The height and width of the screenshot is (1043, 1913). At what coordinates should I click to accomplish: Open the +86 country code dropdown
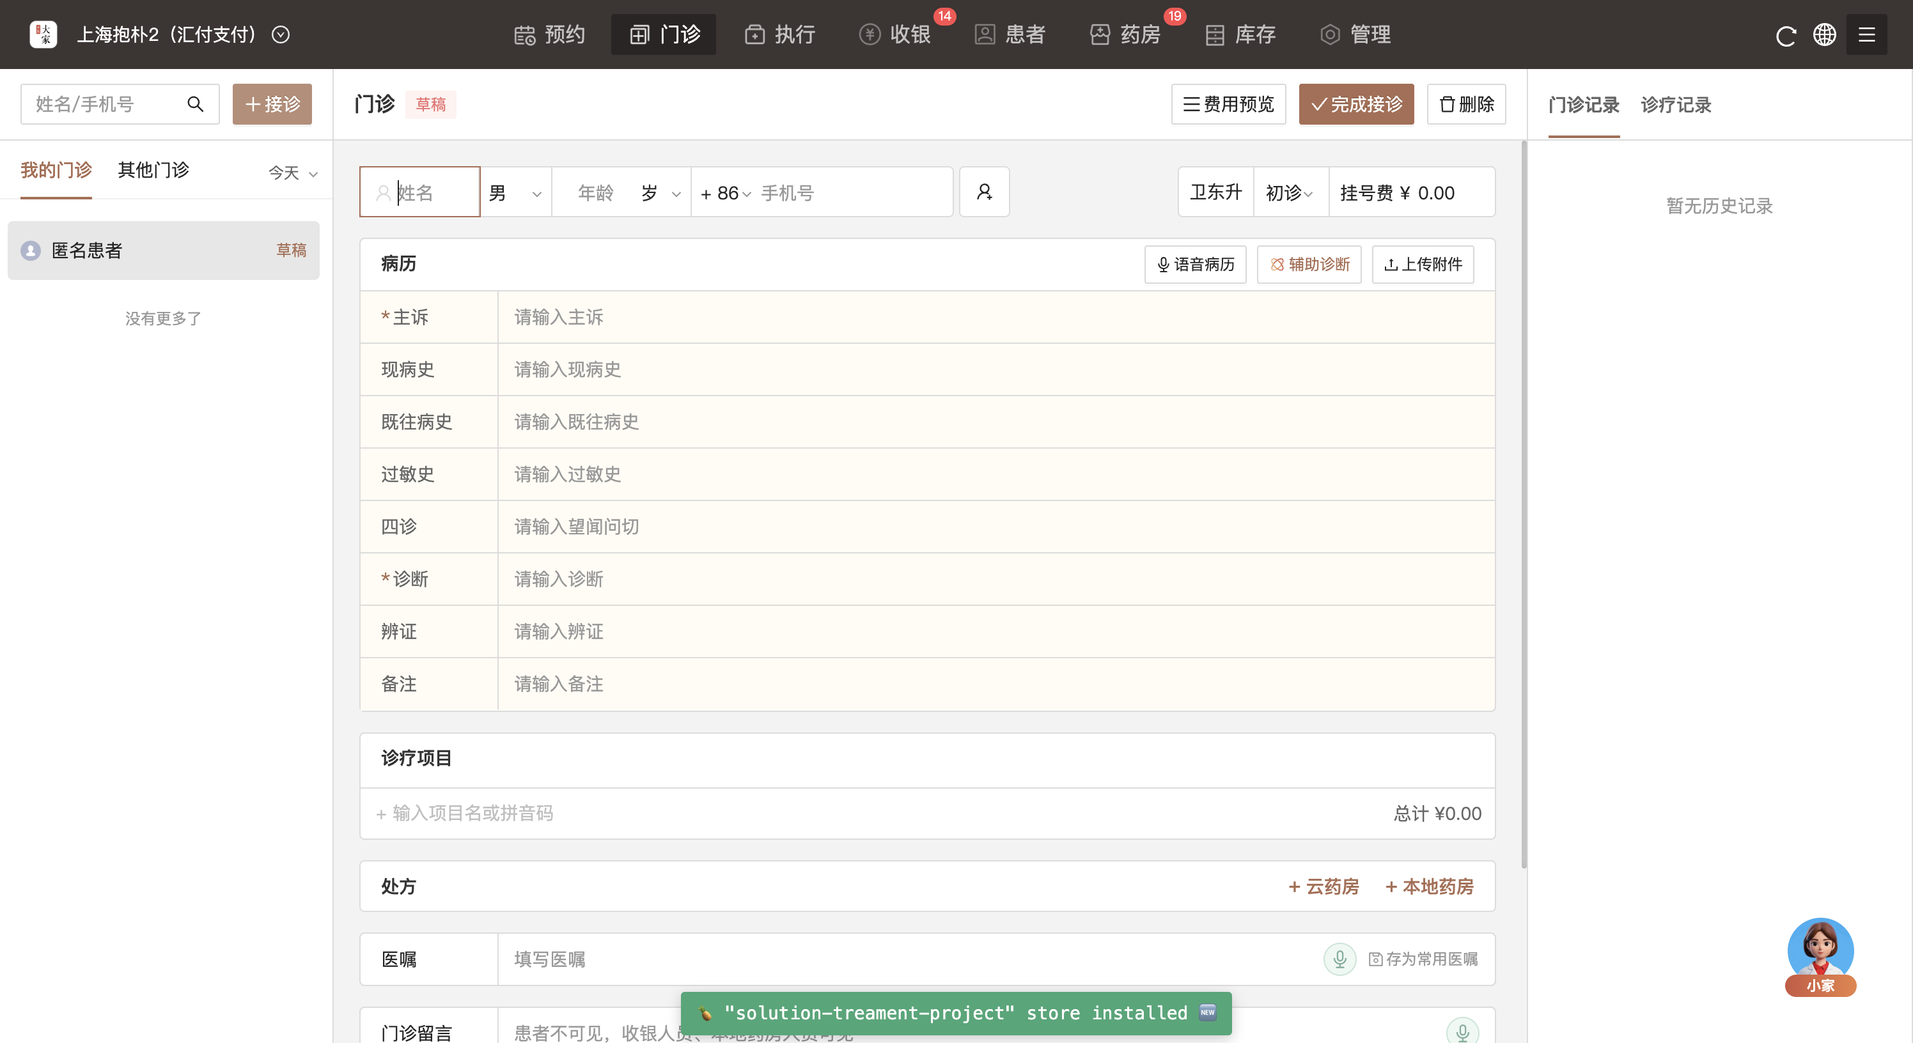(726, 194)
